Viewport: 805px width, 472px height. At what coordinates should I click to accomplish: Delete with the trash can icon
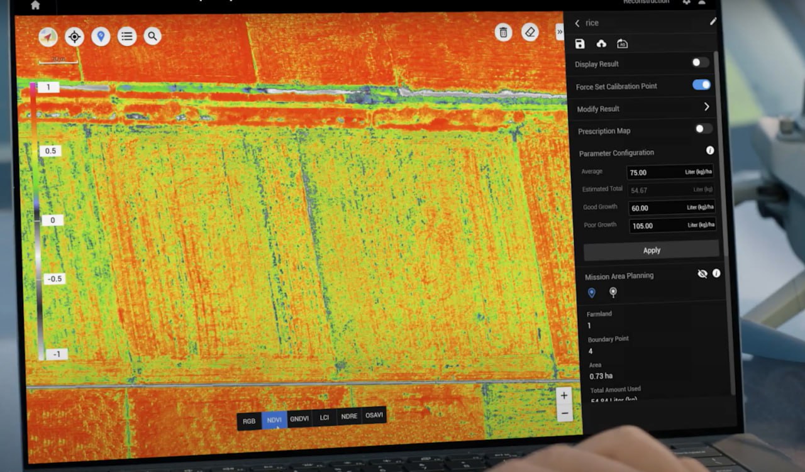[x=503, y=33]
